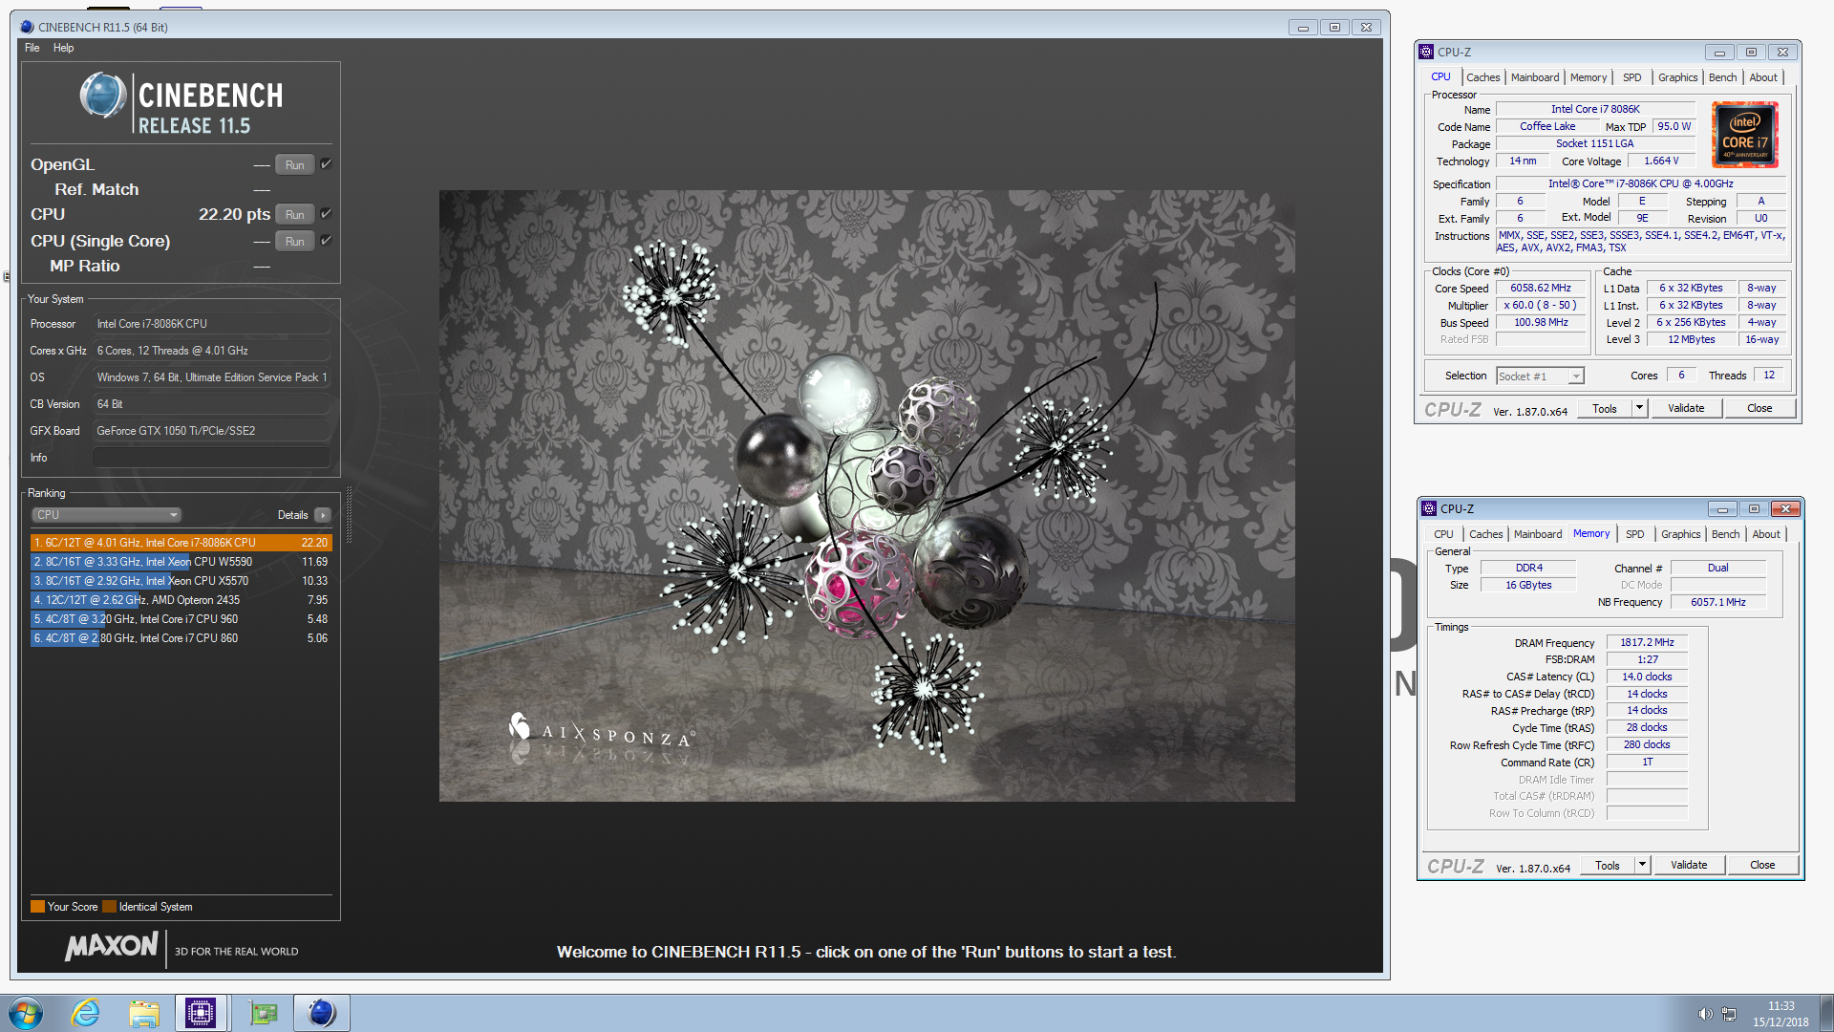This screenshot has height=1032, width=1834.
Task: Run the CPU benchmark
Action: [295, 215]
